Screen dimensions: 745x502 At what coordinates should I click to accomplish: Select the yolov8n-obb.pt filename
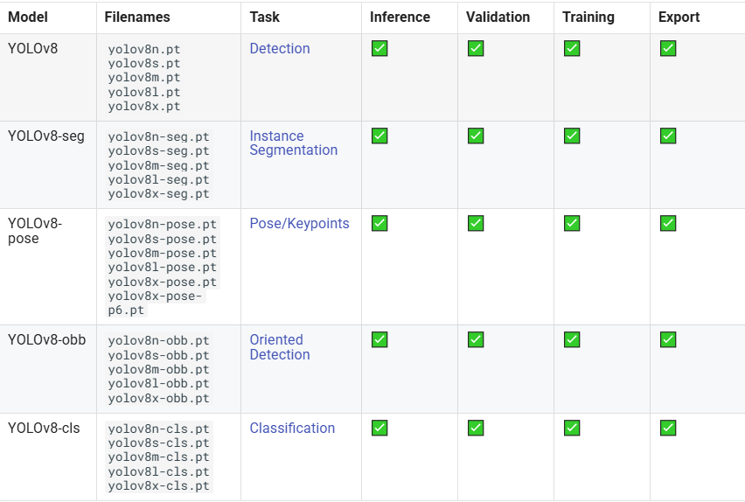[158, 341]
